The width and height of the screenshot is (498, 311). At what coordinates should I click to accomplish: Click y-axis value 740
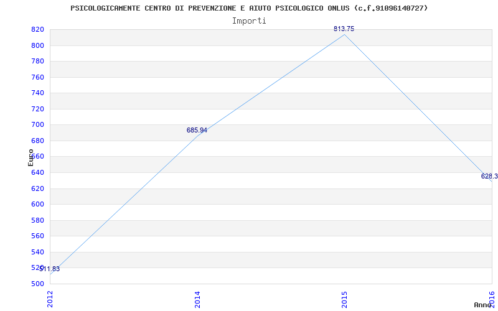coord(37,93)
